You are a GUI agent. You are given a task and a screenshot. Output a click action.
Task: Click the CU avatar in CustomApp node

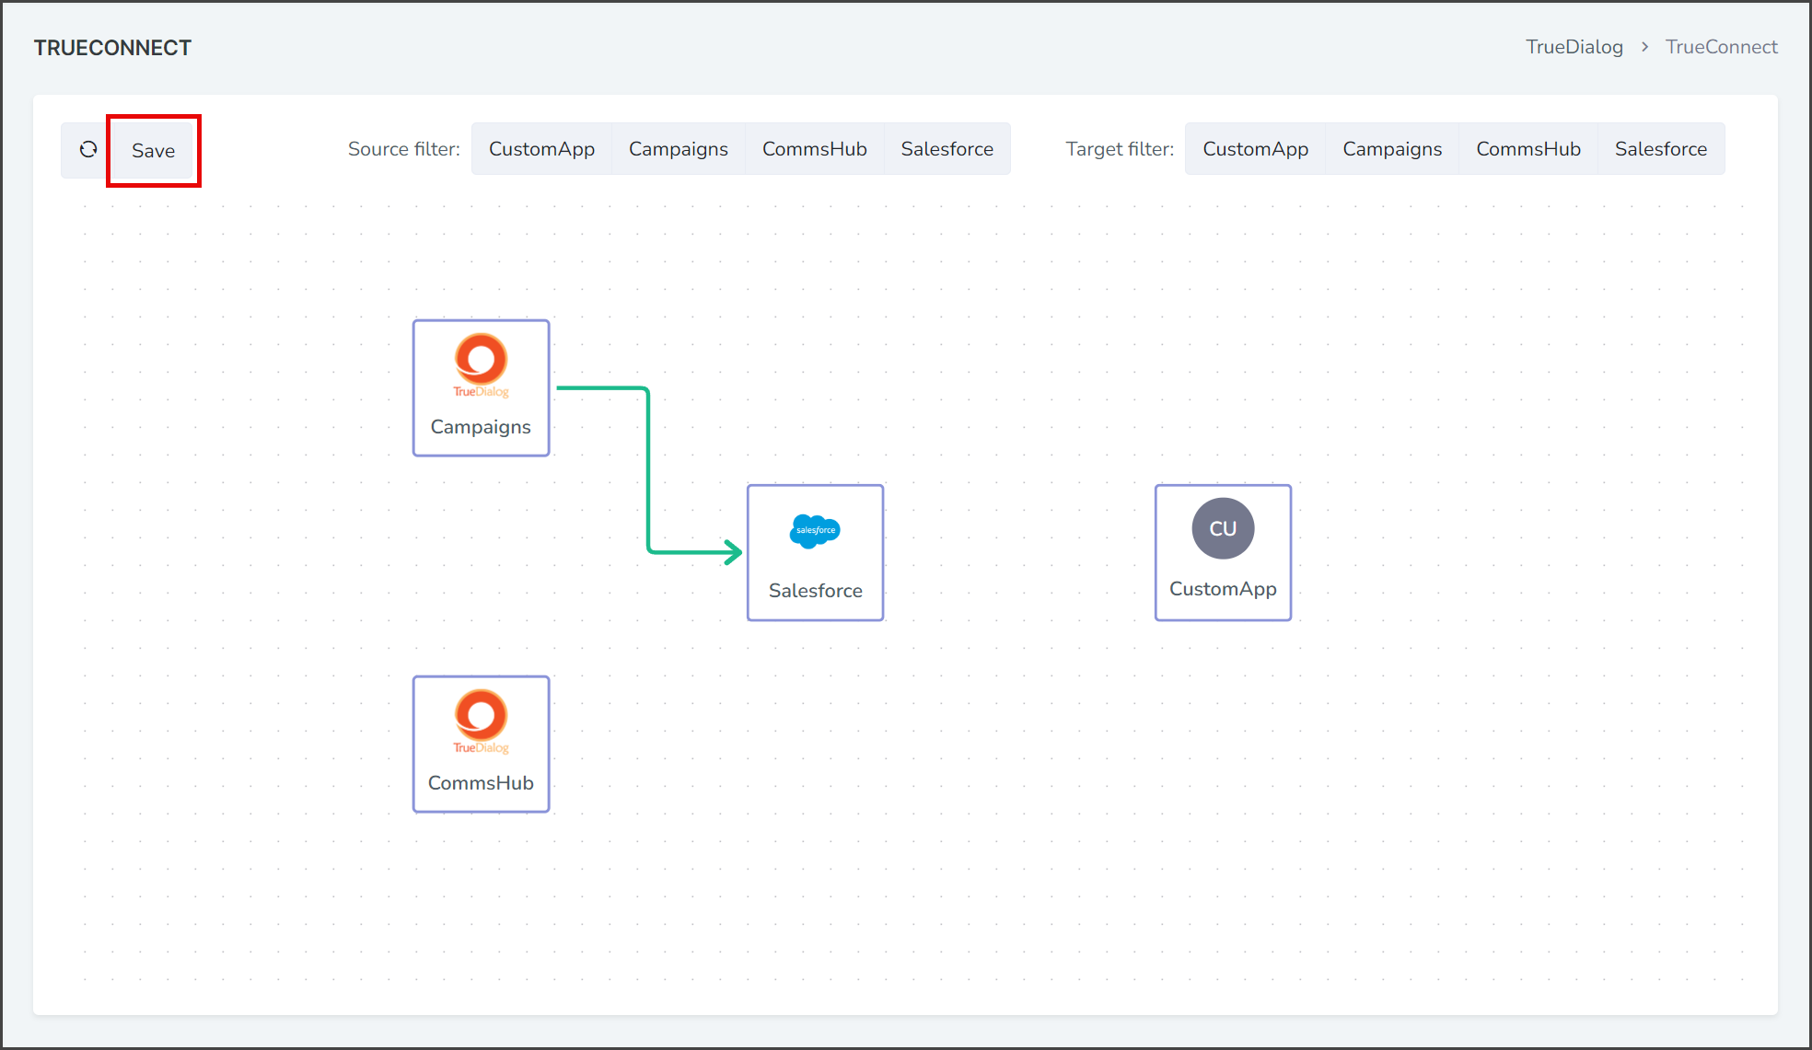coord(1223,528)
